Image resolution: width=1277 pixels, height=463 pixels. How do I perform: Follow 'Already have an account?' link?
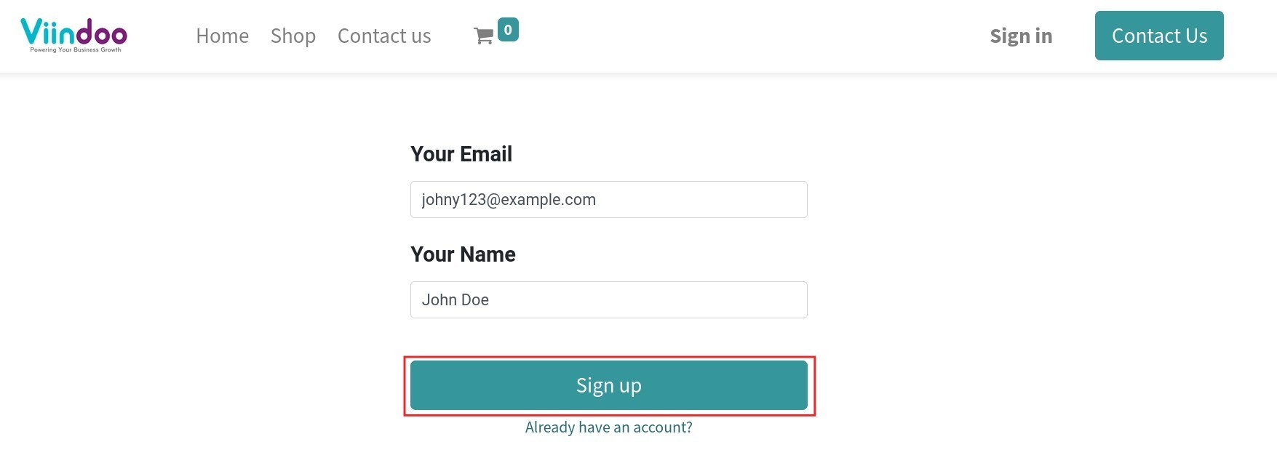click(608, 427)
